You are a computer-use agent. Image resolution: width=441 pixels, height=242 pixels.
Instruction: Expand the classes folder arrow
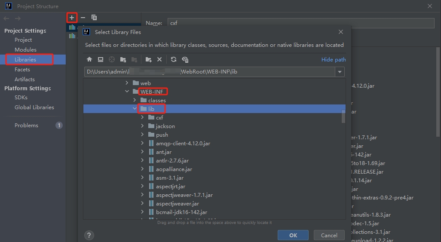135,100
